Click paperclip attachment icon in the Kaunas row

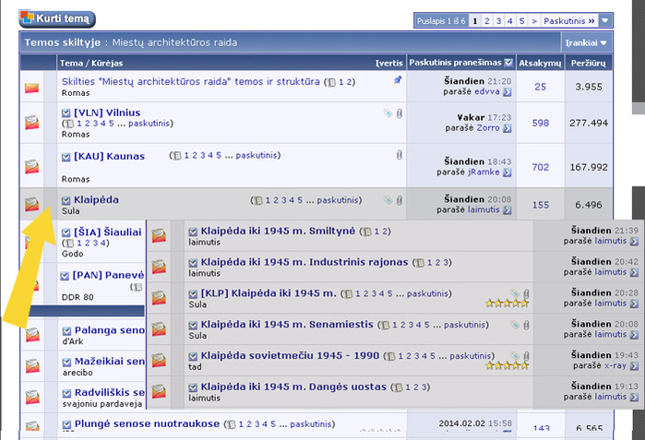coord(399,156)
